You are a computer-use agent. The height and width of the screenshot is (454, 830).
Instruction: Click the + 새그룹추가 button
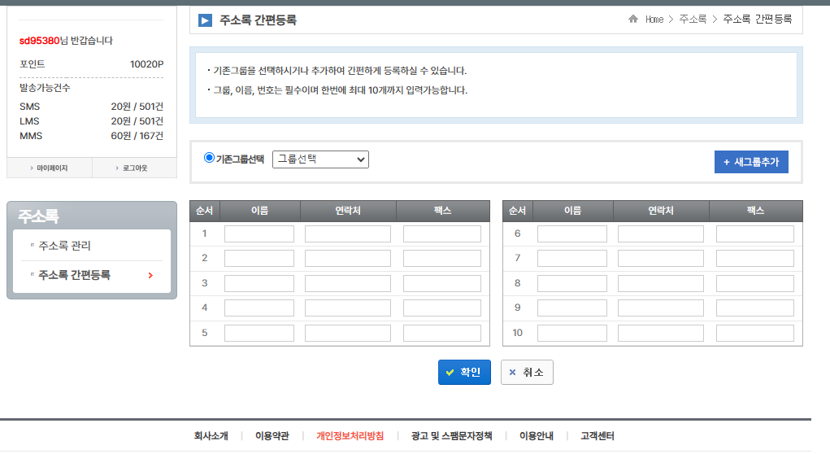coord(751,162)
